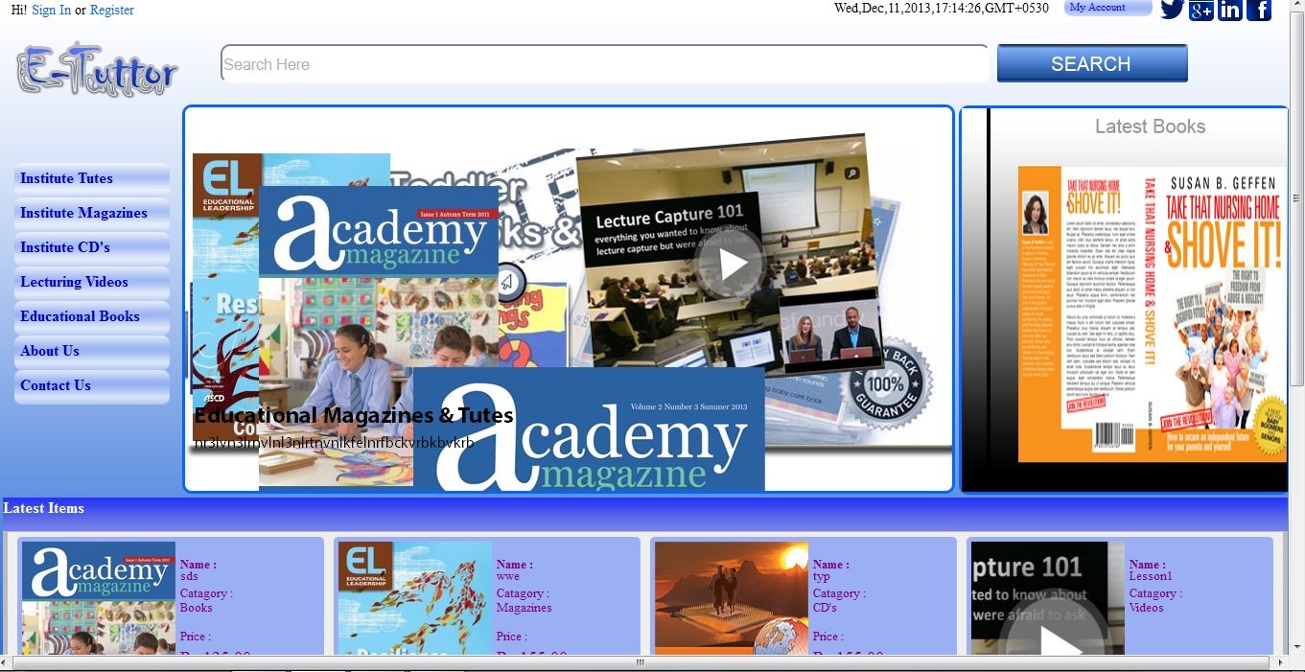Go to Institute Magazines section
This screenshot has height=672, width=1305.
83,213
